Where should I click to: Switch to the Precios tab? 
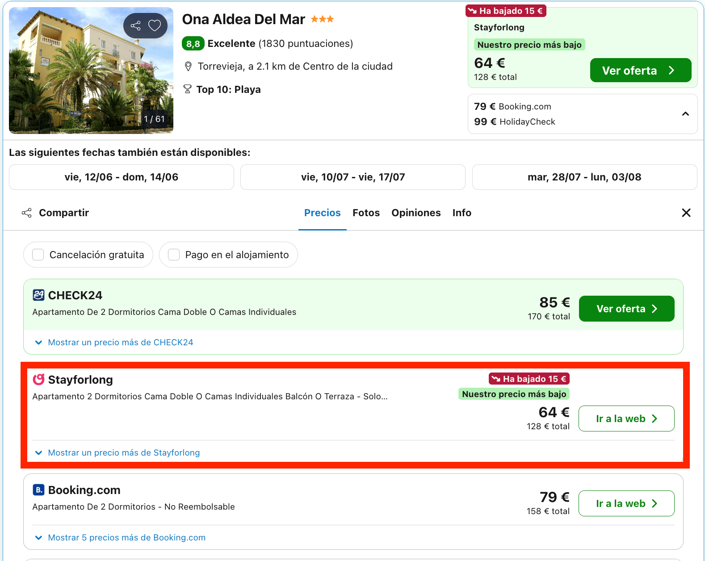coord(323,213)
